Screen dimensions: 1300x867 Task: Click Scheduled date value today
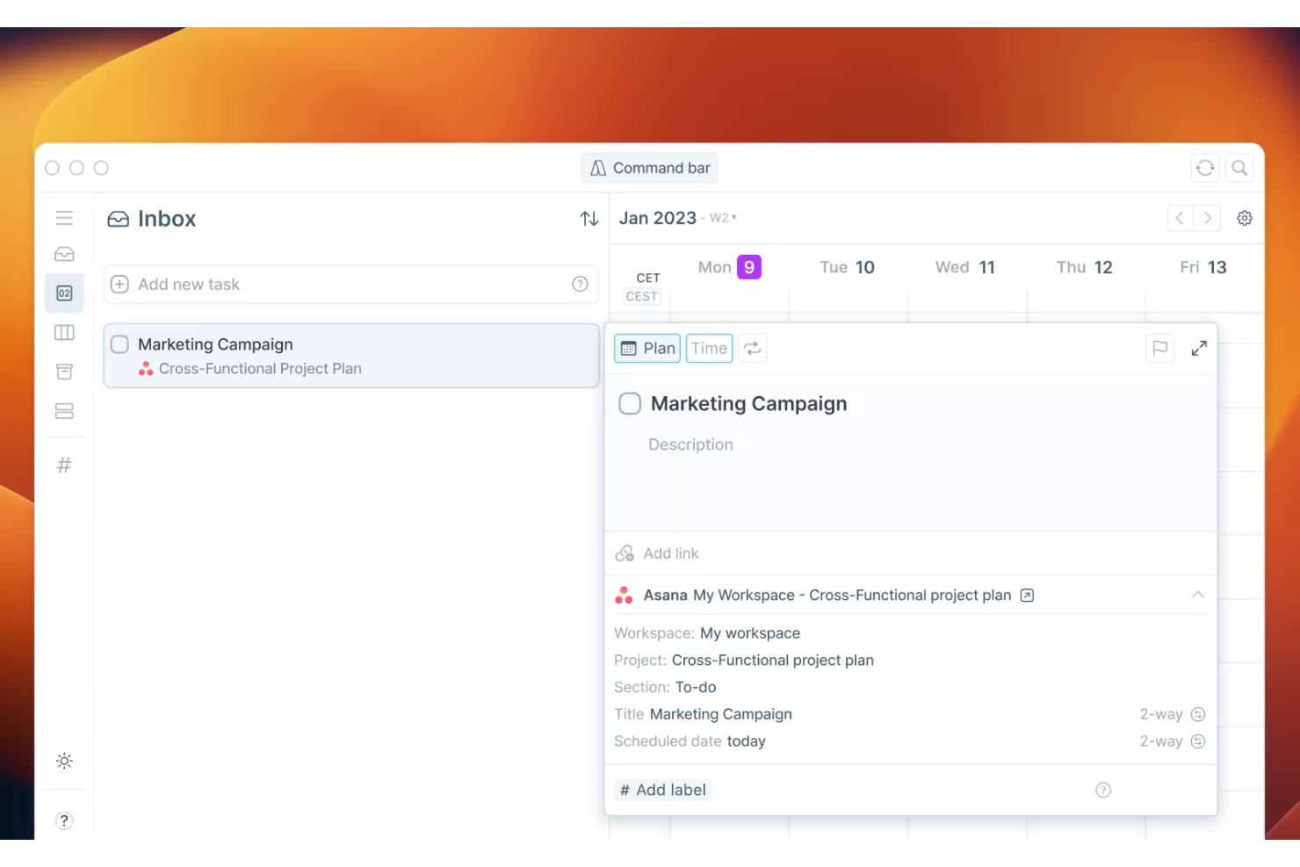coord(746,741)
